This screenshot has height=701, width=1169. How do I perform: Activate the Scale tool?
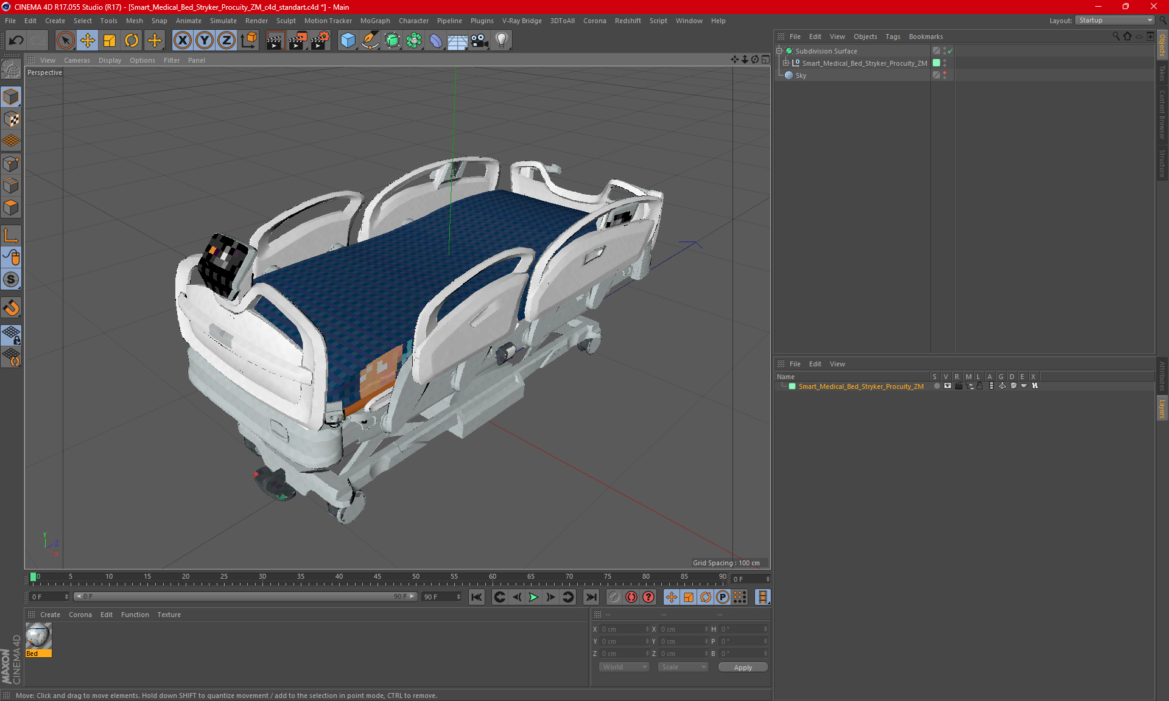coord(110,41)
